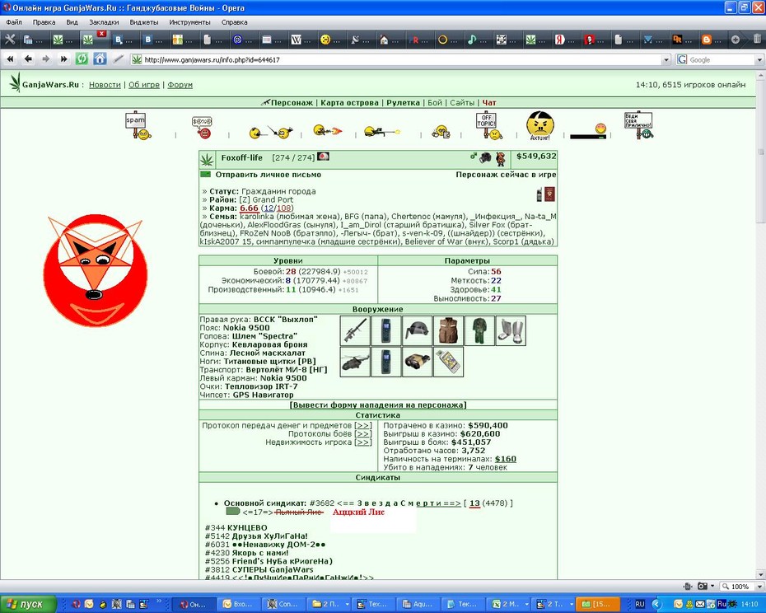This screenshot has height=613, width=766.
Task: Open the Файл menu
Action: (x=14, y=22)
